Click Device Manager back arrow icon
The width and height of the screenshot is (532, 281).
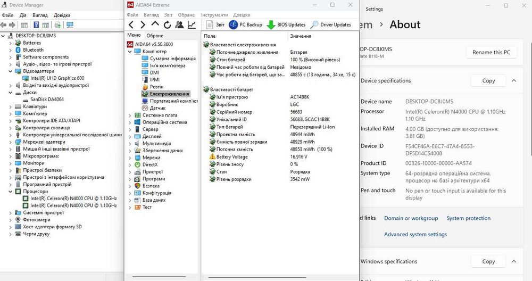point(4,25)
